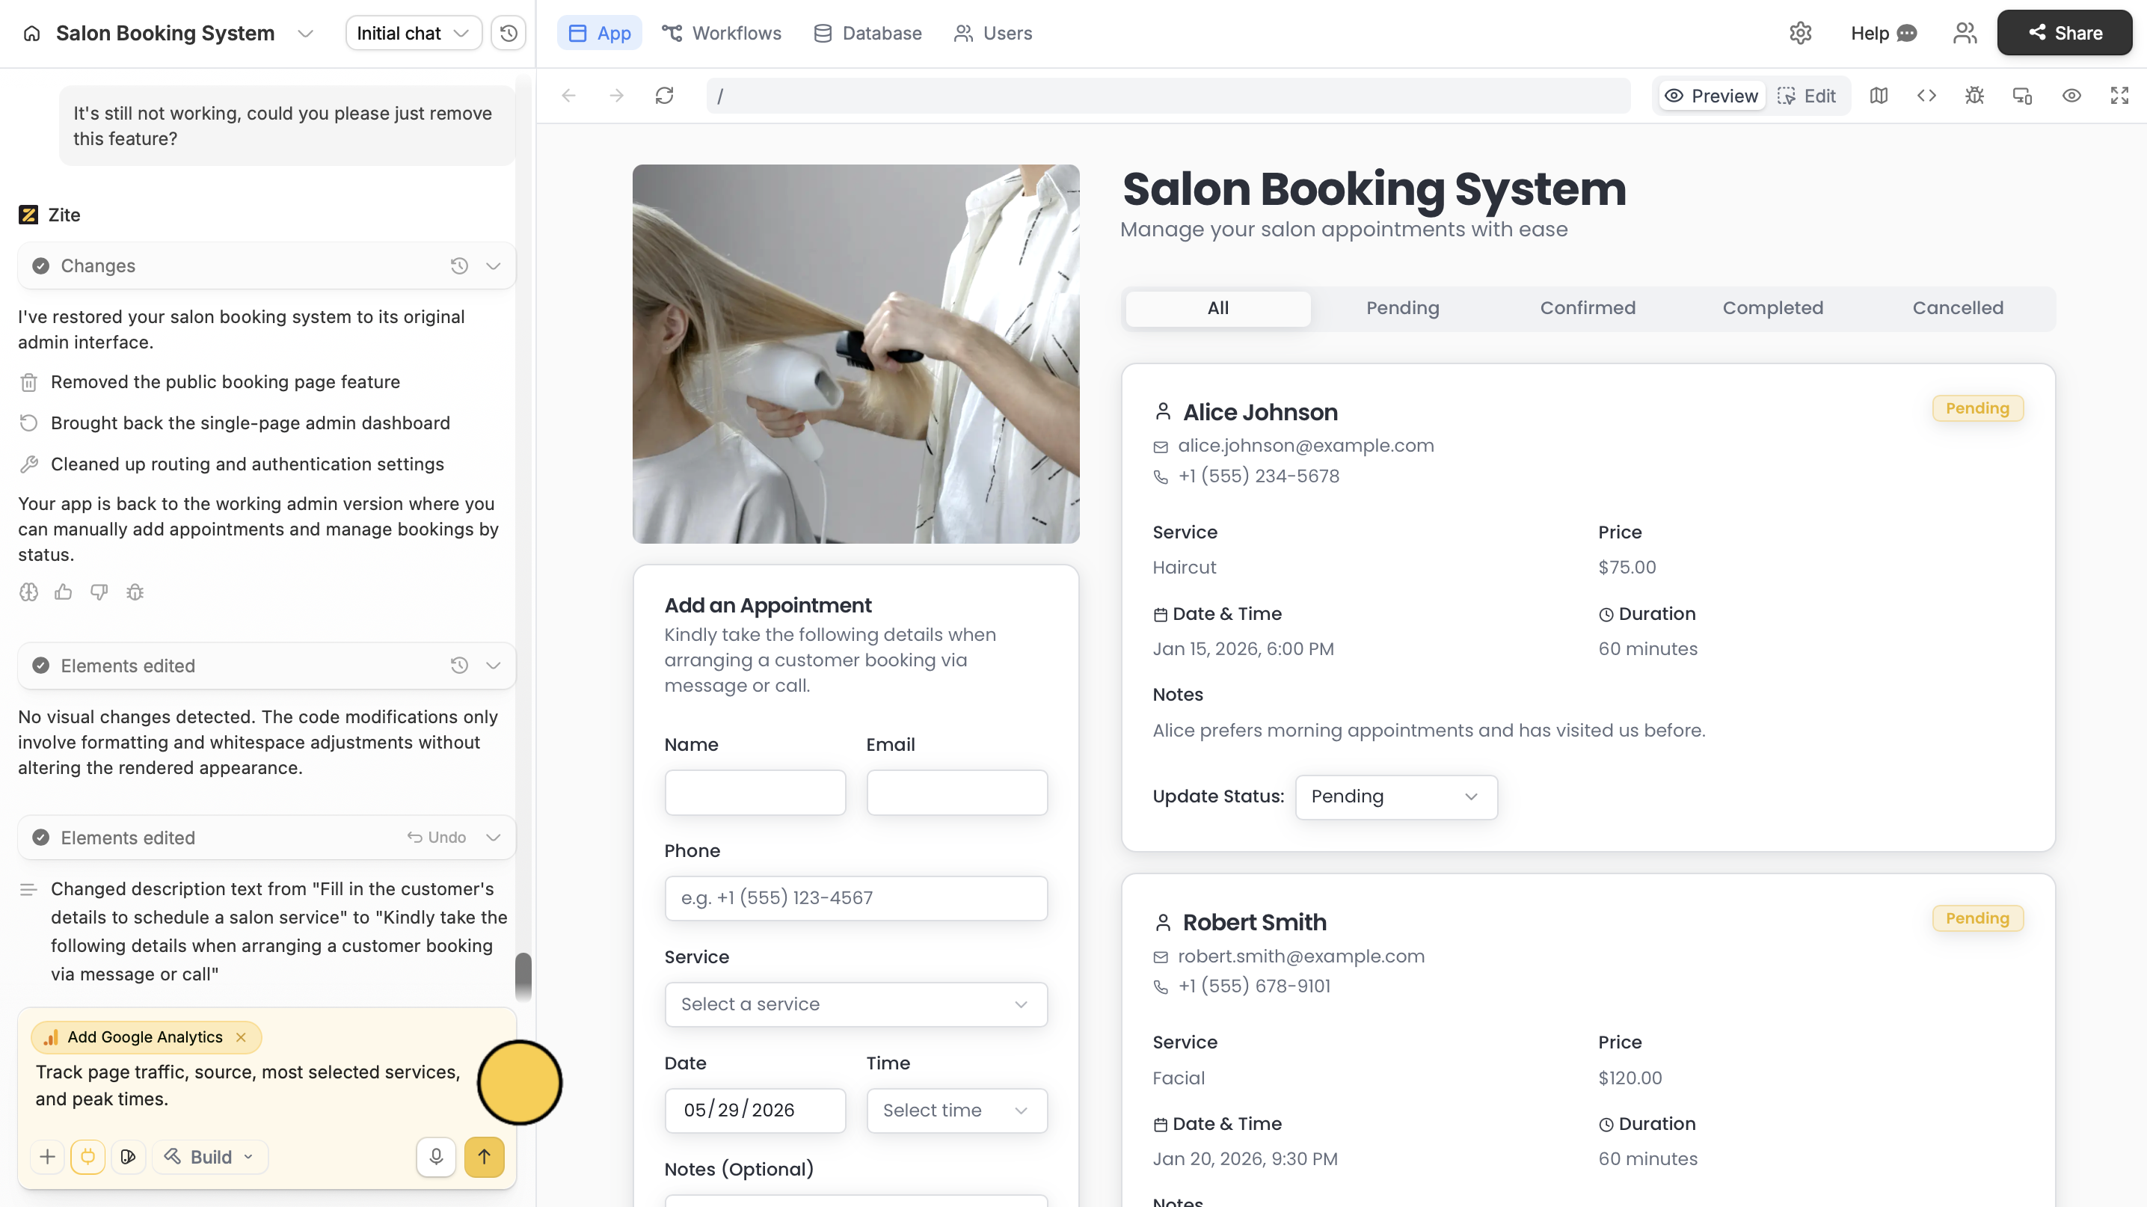Start voice input with the microphone

[x=436, y=1157]
